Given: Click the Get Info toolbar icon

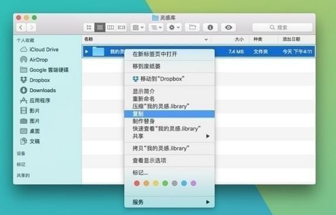Looking at the screenshot, I should pyautogui.click(x=210, y=28).
